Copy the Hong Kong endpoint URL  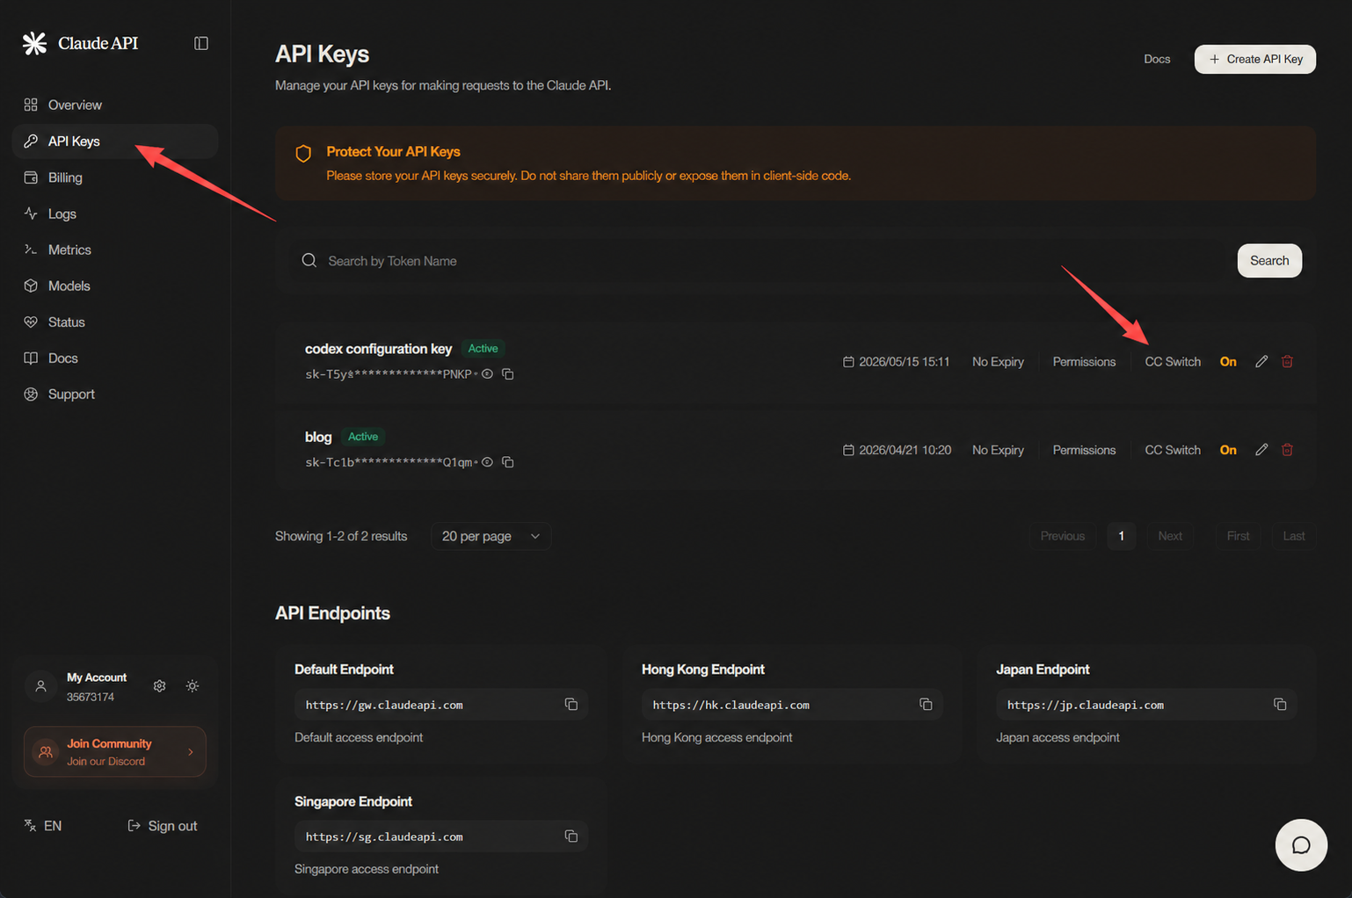pos(926,705)
